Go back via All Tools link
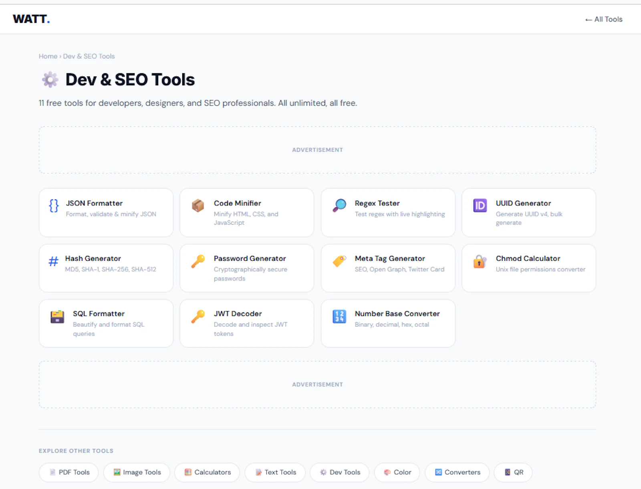Screen dimensions: 641x489 click(604, 19)
